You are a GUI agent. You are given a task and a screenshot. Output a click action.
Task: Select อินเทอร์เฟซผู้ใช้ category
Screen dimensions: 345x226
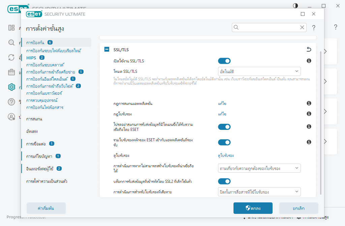point(40,169)
